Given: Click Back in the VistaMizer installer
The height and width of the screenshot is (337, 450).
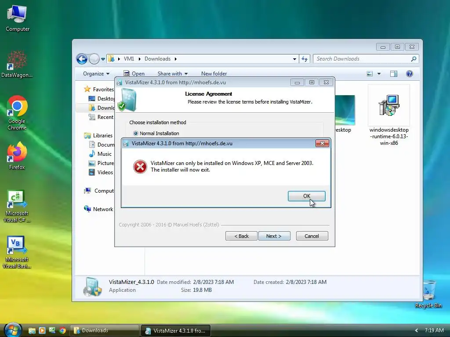Looking at the screenshot, I should (x=241, y=236).
